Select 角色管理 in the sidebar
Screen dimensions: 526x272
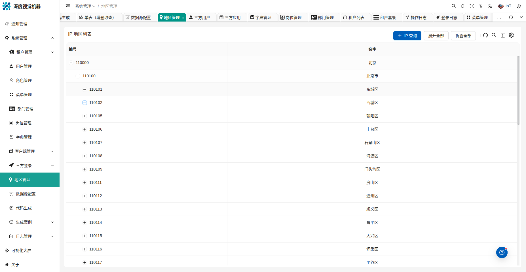tap(24, 80)
